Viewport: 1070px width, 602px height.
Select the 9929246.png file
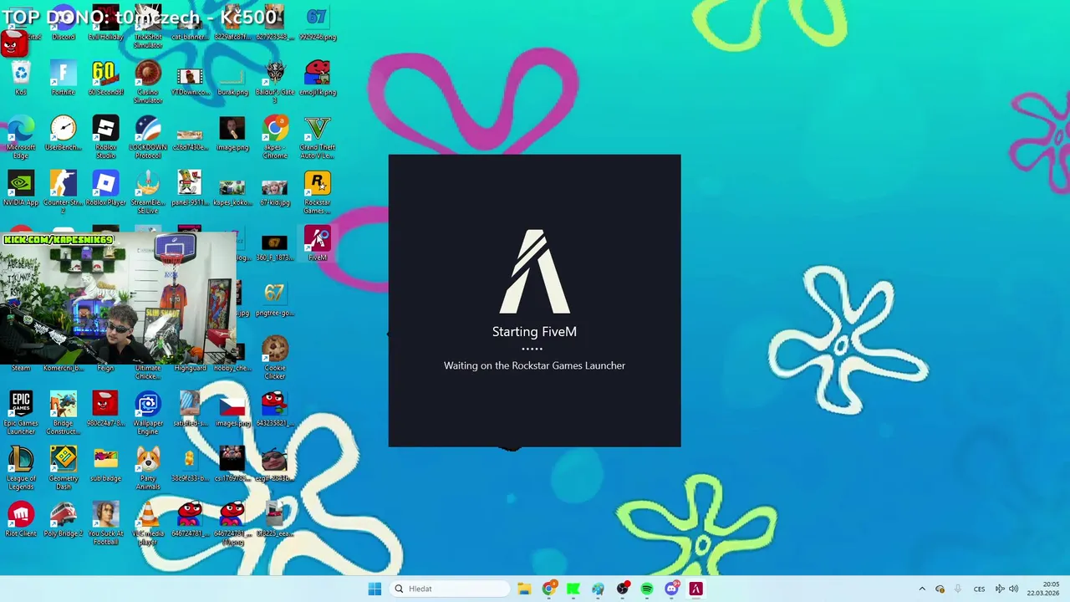pyautogui.click(x=318, y=23)
